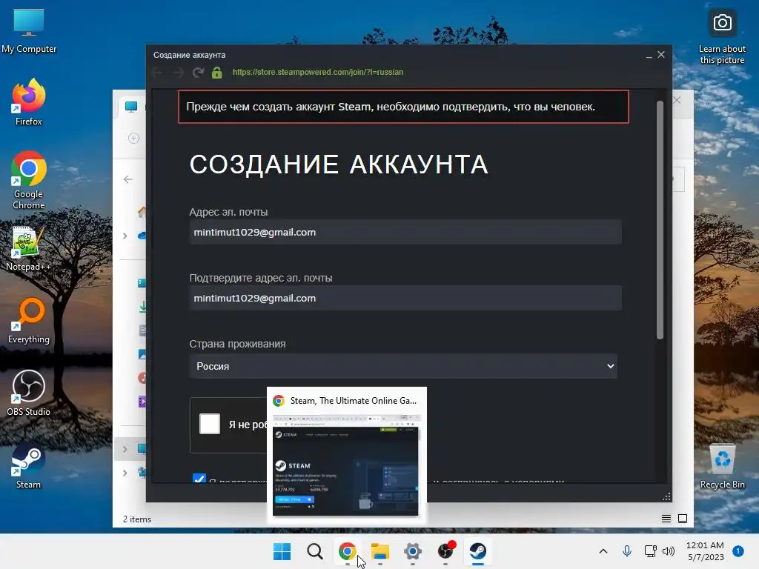Screen dimensions: 759x569
Task: Open File Explorer from the taskbar
Action: click(380, 550)
